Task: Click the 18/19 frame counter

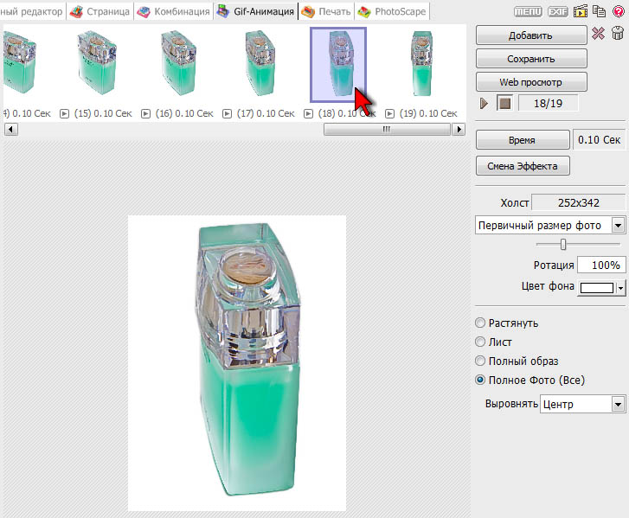Action: pos(548,104)
